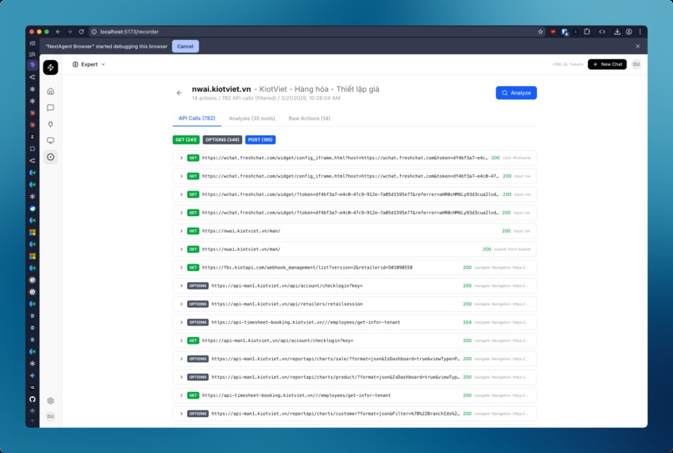Viewport: 673px width, 453px height.
Task: Dismiss the debugging notification bar
Action: pyautogui.click(x=638, y=47)
